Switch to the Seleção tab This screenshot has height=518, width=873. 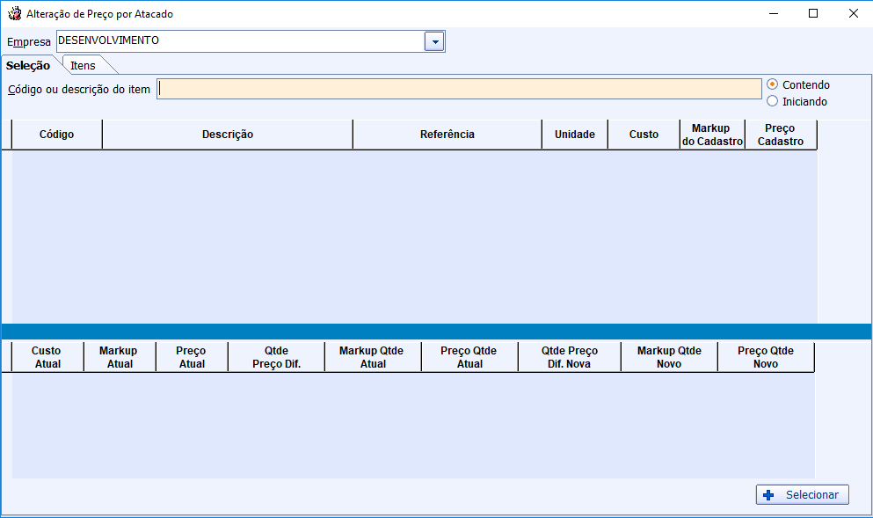coord(28,66)
